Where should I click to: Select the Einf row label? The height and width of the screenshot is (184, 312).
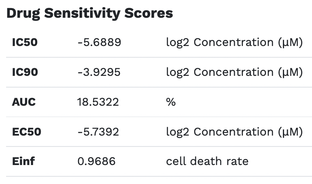click(23, 162)
